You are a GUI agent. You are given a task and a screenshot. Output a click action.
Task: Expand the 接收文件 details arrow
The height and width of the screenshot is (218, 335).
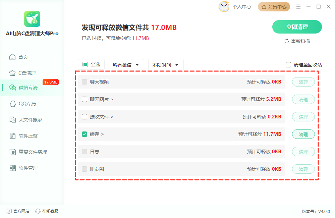(112, 117)
